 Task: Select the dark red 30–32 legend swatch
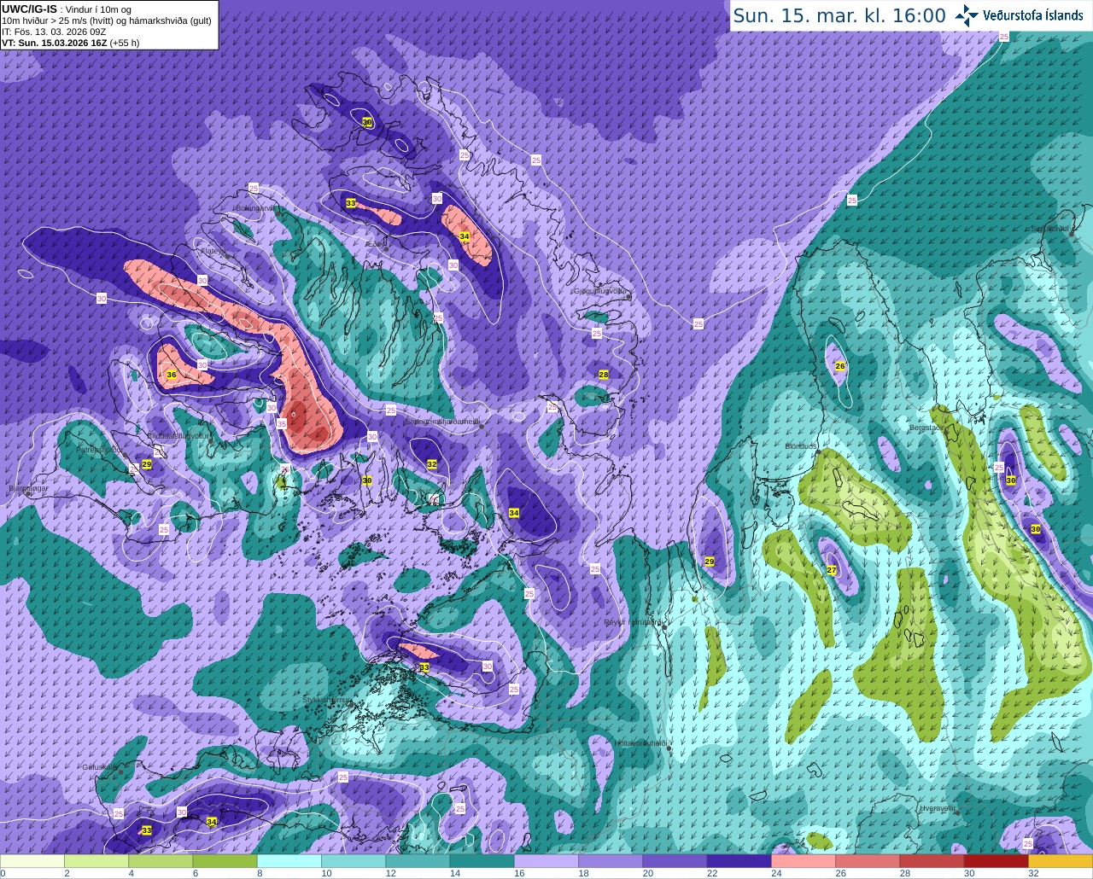(997, 861)
